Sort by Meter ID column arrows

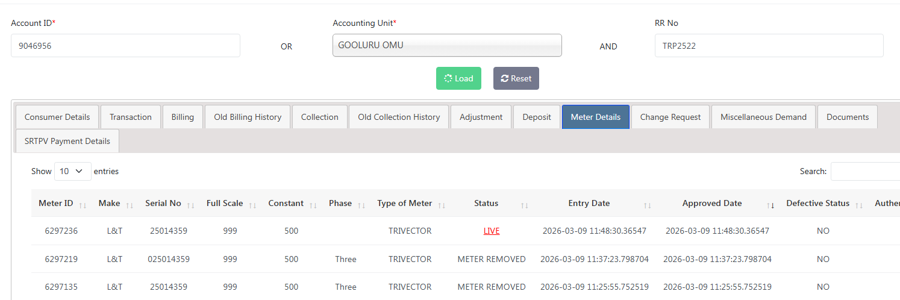pos(83,205)
